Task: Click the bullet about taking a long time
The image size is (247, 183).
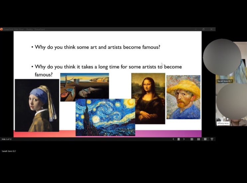Action: point(106,70)
